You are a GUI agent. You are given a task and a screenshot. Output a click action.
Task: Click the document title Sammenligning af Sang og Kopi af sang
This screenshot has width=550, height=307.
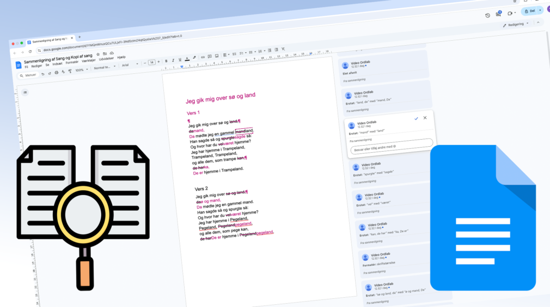tap(58, 58)
